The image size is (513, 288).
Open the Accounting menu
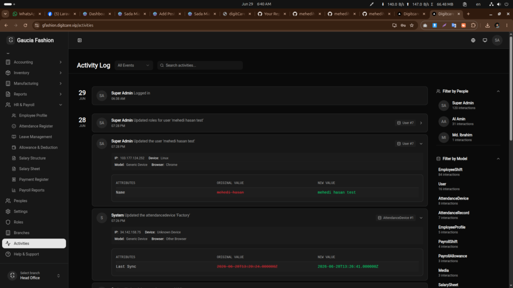(x=34, y=62)
